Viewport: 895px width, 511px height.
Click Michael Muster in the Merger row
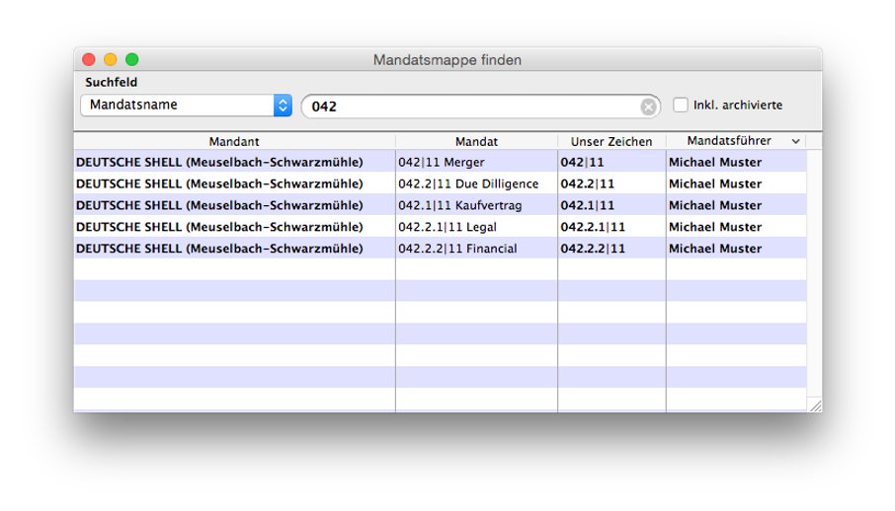coord(715,162)
